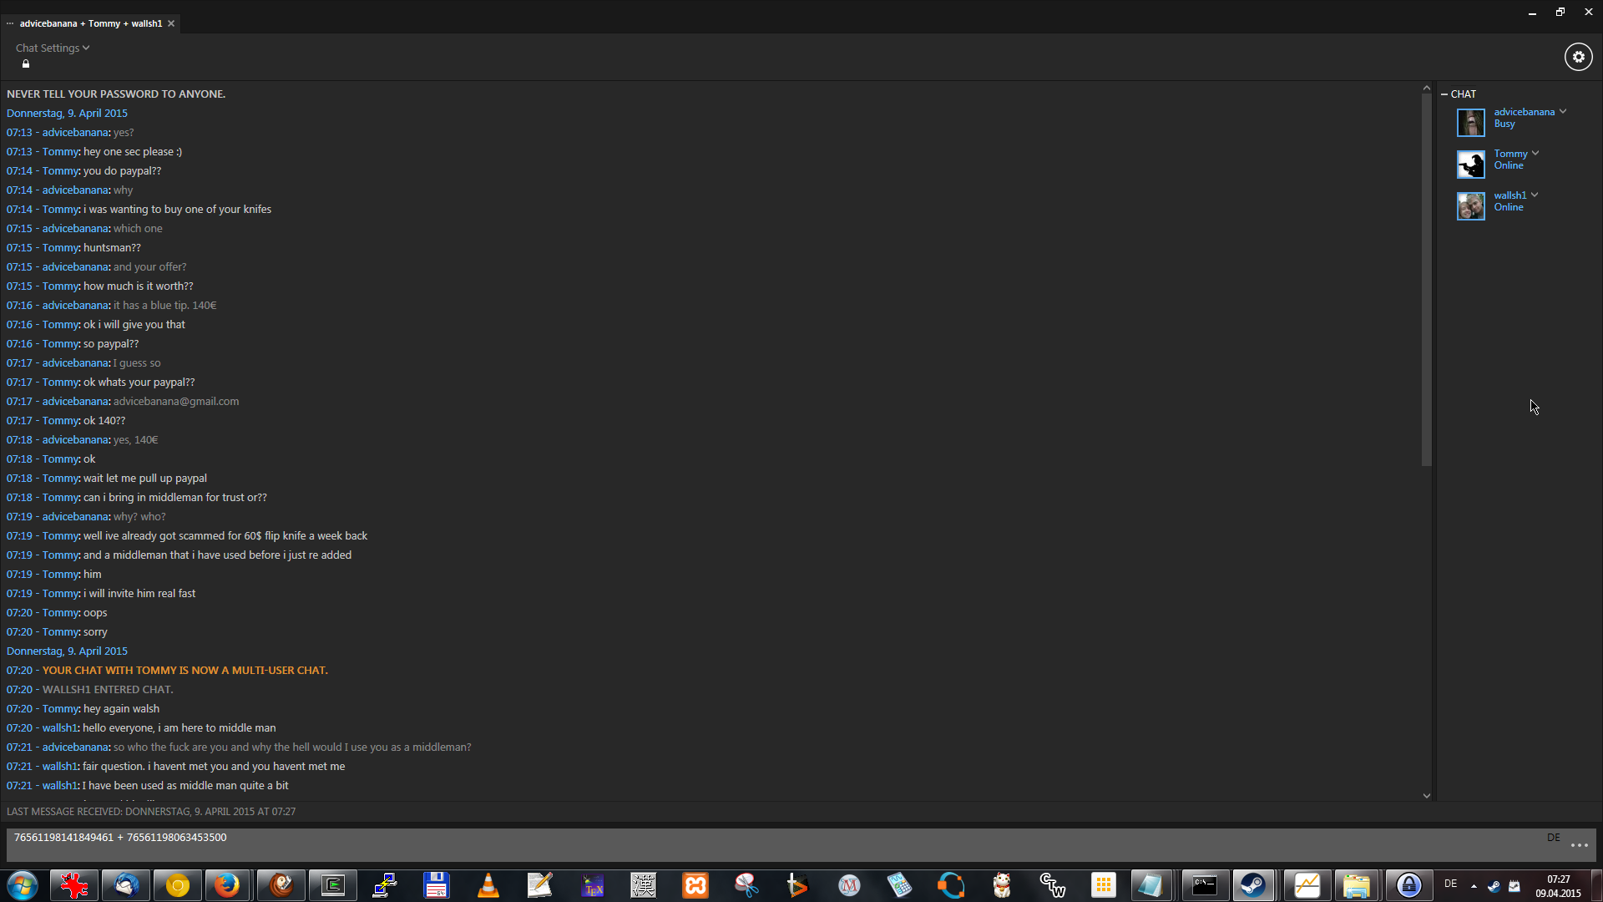Viewport: 1603px width, 902px height.
Task: Expand the dropdown arrow next to Tommy
Action: click(1535, 154)
